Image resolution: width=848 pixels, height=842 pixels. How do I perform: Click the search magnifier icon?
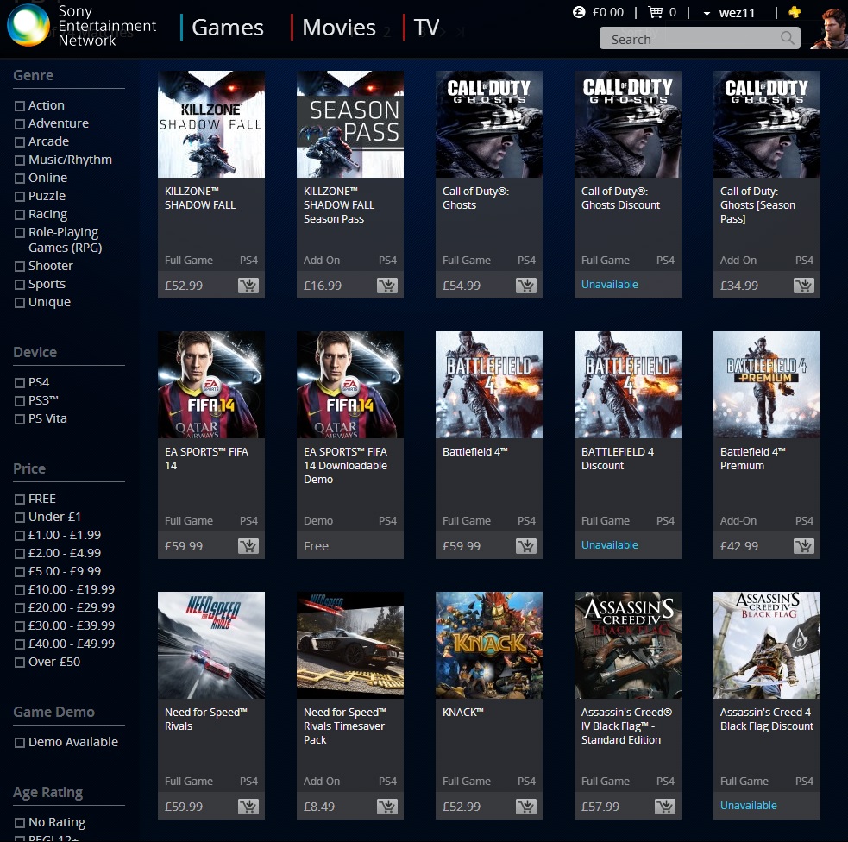tap(787, 38)
